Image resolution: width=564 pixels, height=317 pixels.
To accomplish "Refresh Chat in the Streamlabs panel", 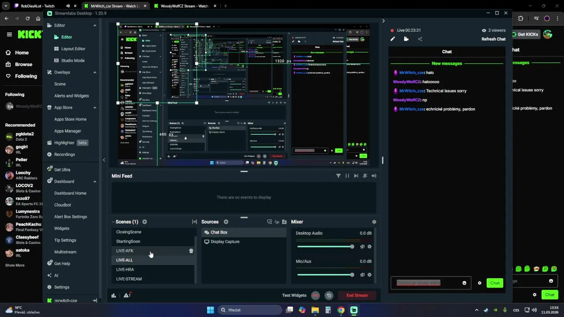I will point(493,39).
